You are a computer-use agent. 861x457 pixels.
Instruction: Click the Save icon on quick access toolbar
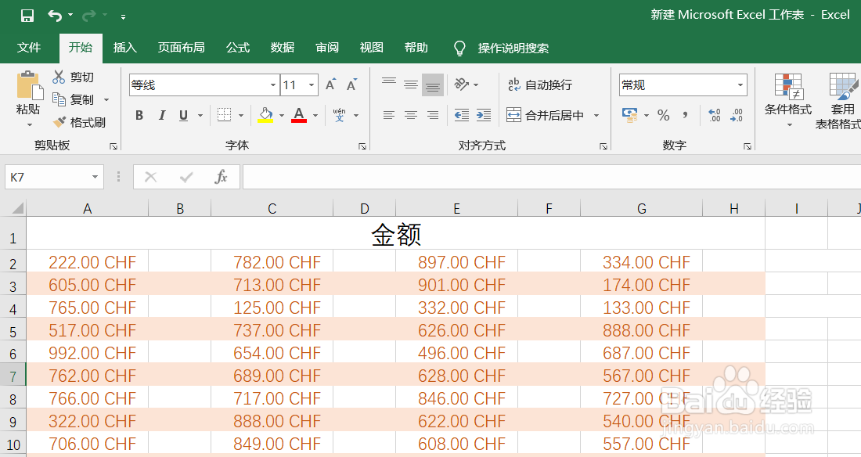click(26, 14)
